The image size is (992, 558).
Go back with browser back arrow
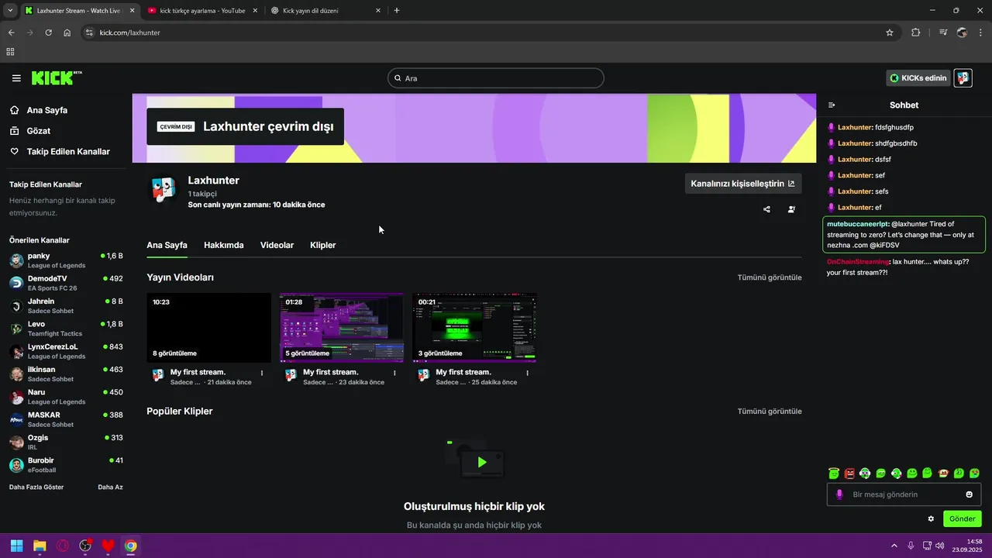pos(11,33)
